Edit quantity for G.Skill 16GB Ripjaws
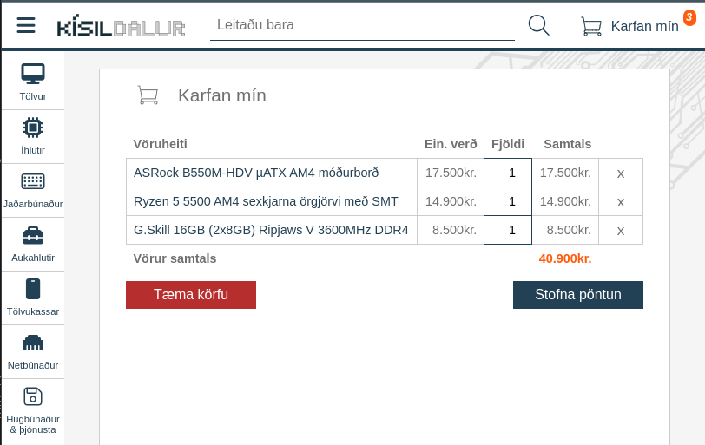Screen dimensions: 705x445 pyautogui.click(x=508, y=230)
